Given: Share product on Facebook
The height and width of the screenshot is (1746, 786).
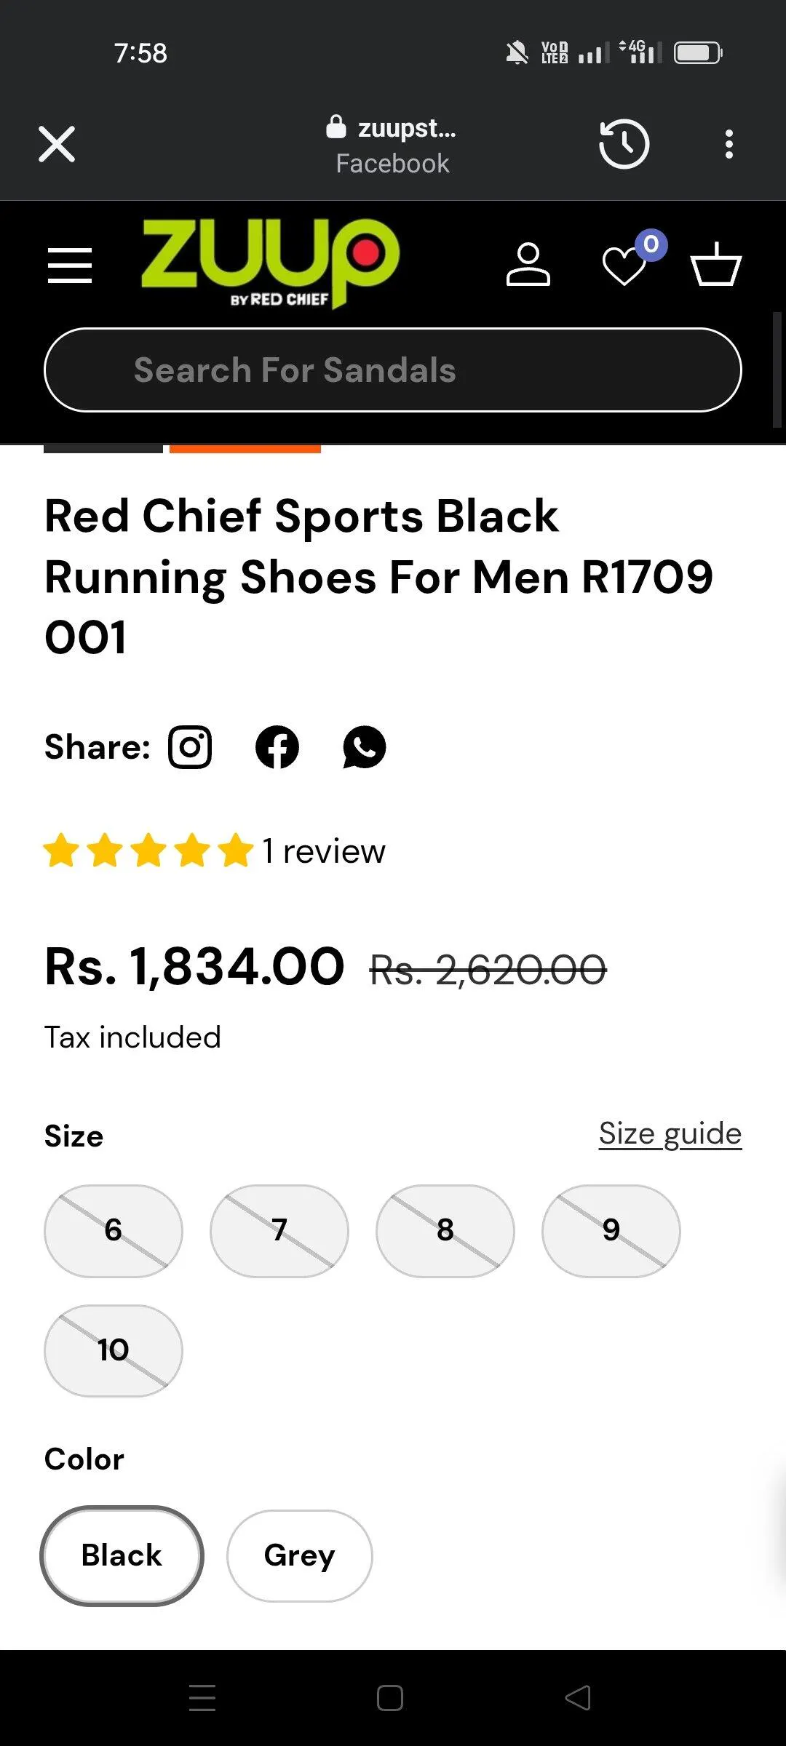Looking at the screenshot, I should point(277,747).
